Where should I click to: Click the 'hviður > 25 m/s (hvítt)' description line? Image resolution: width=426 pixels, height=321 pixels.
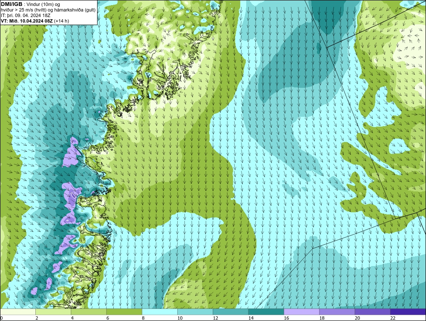[x=48, y=10]
